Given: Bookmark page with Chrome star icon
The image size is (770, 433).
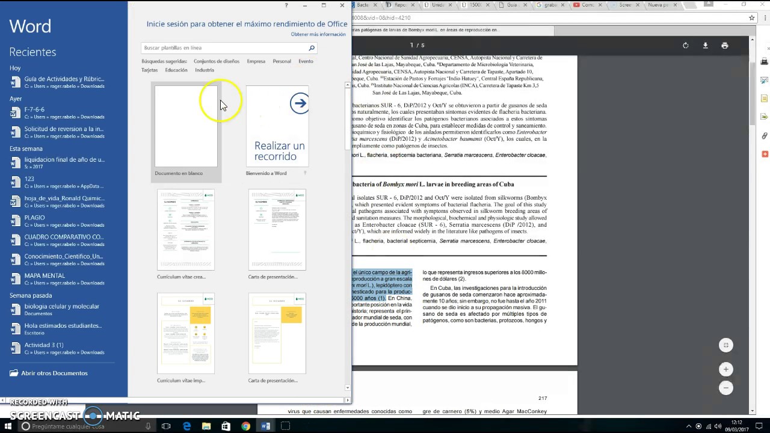Looking at the screenshot, I should (752, 18).
